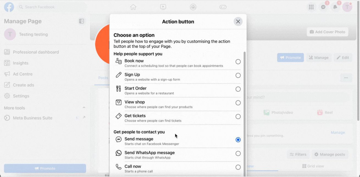Select the Call now radio button

(238, 167)
